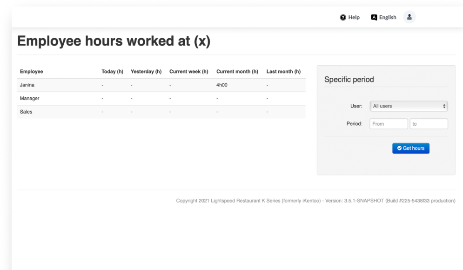Open the Help menu text
Image resolution: width=463 pixels, height=270 pixels.
click(x=354, y=18)
